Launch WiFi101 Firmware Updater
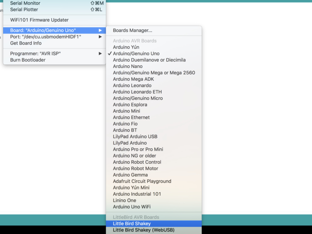The height and width of the screenshot is (234, 312). tap(54, 20)
